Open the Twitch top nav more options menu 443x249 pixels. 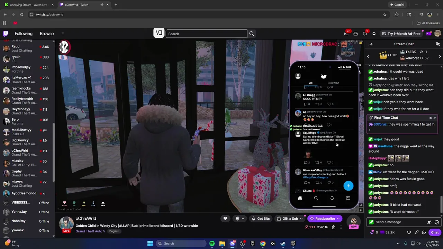63,34
